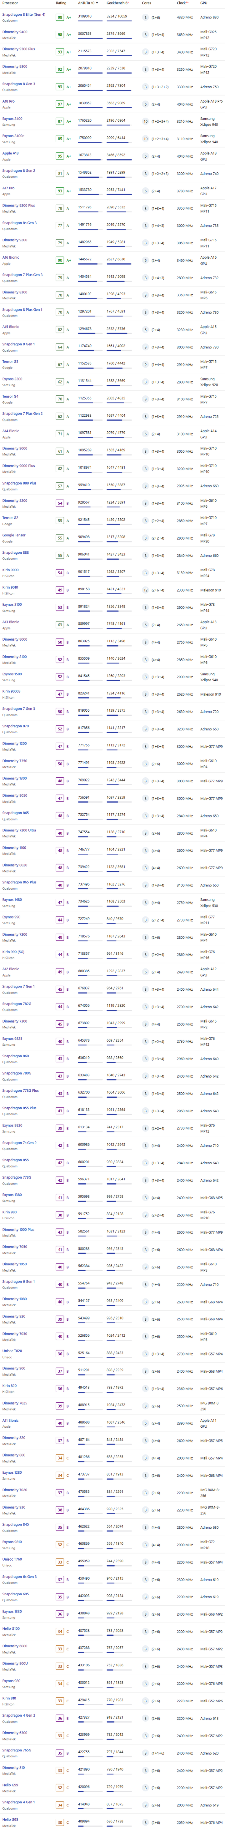Open the Dimensity 9400 processor link
Viewport: 225px width, 1834px height.
pyautogui.click(x=15, y=32)
